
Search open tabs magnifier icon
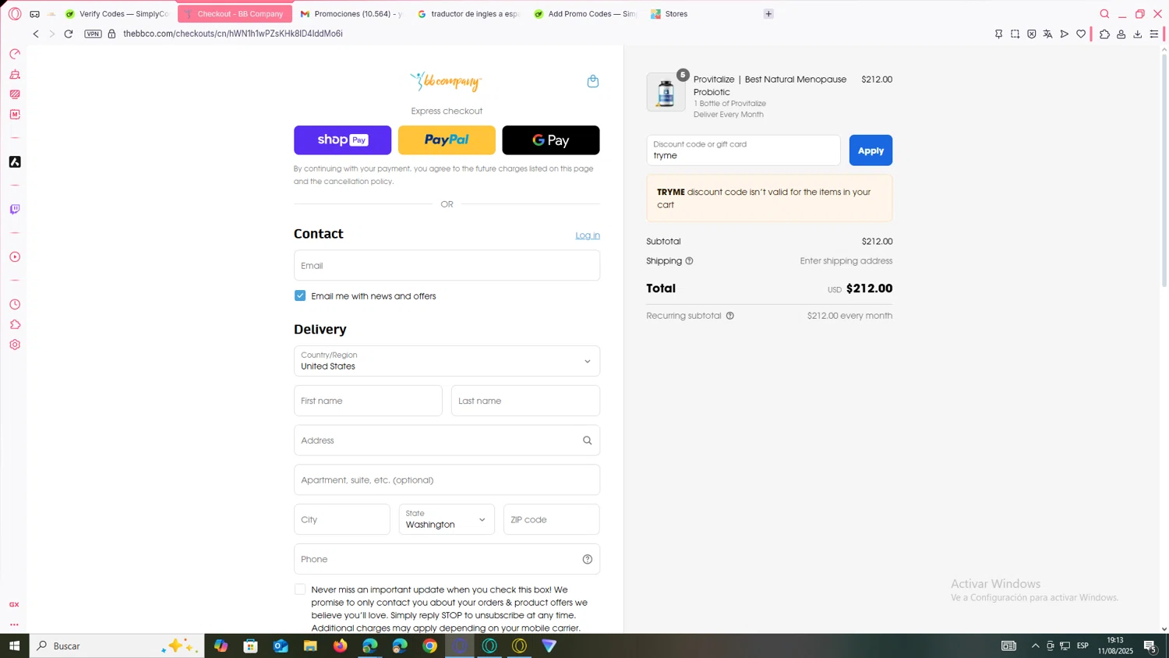1104,14
